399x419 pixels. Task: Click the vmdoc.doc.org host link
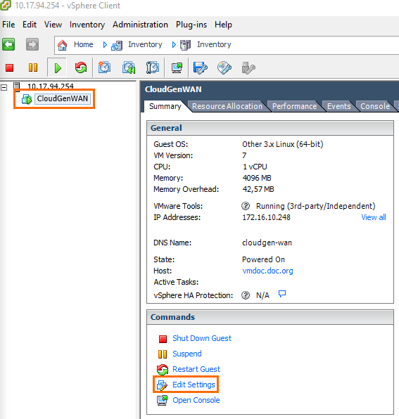point(267,271)
